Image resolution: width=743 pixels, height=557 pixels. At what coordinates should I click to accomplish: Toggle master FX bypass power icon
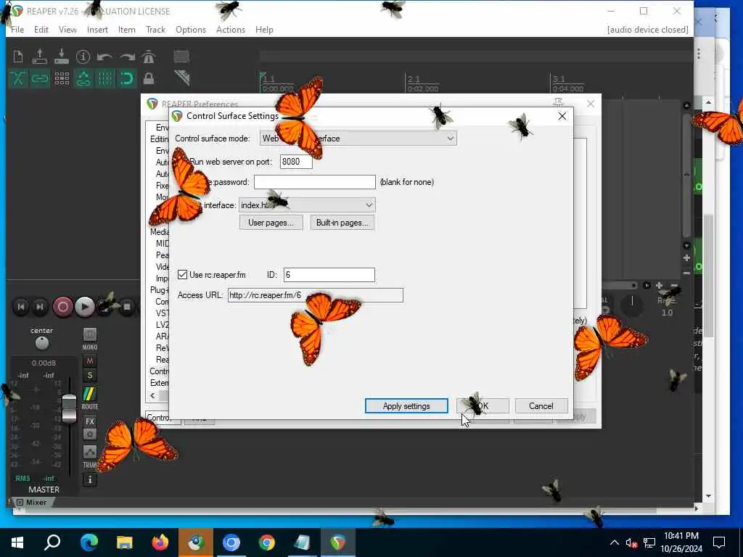coord(89,434)
